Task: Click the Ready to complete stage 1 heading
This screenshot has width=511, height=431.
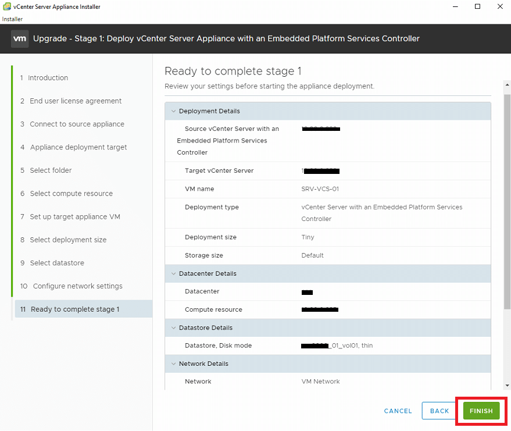Action: (x=233, y=71)
